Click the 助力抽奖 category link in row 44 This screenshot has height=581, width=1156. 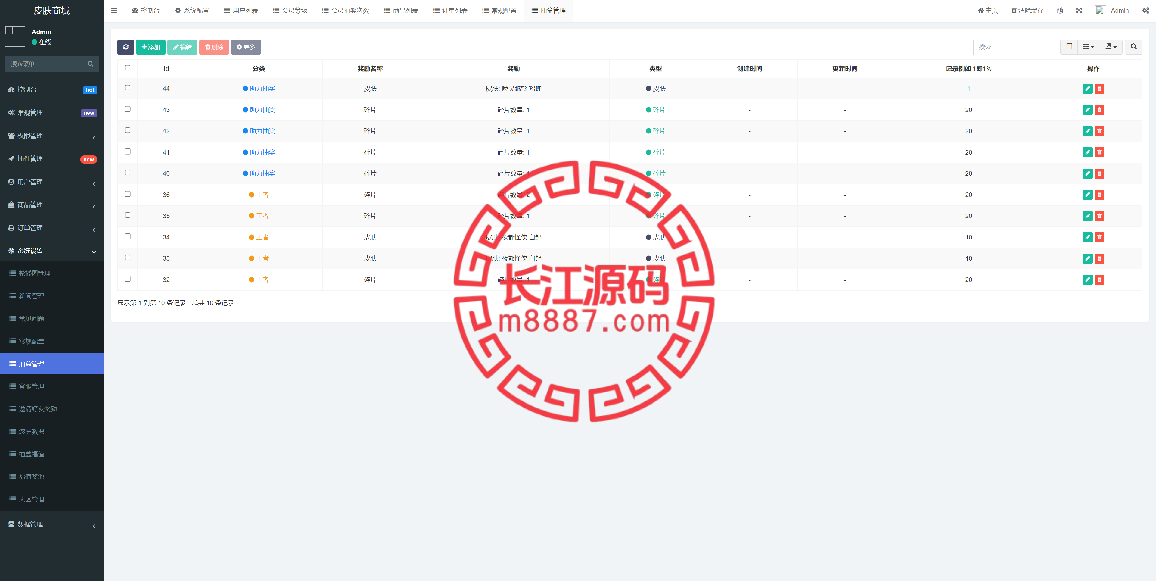pos(259,89)
